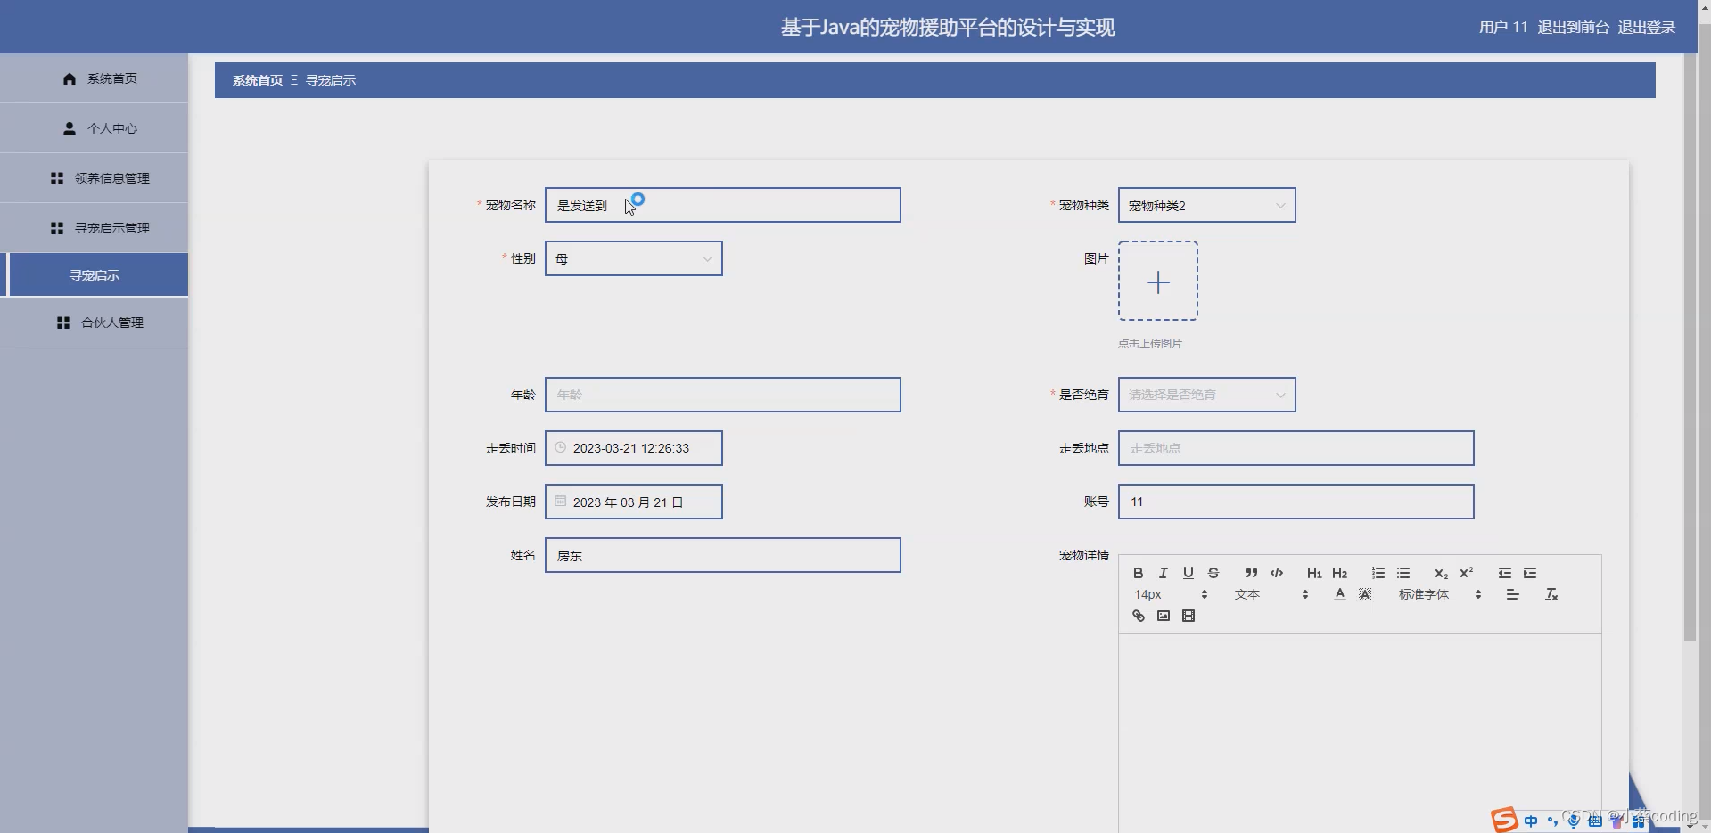
Task: Click 退出到前台 link
Action: 1573,28
